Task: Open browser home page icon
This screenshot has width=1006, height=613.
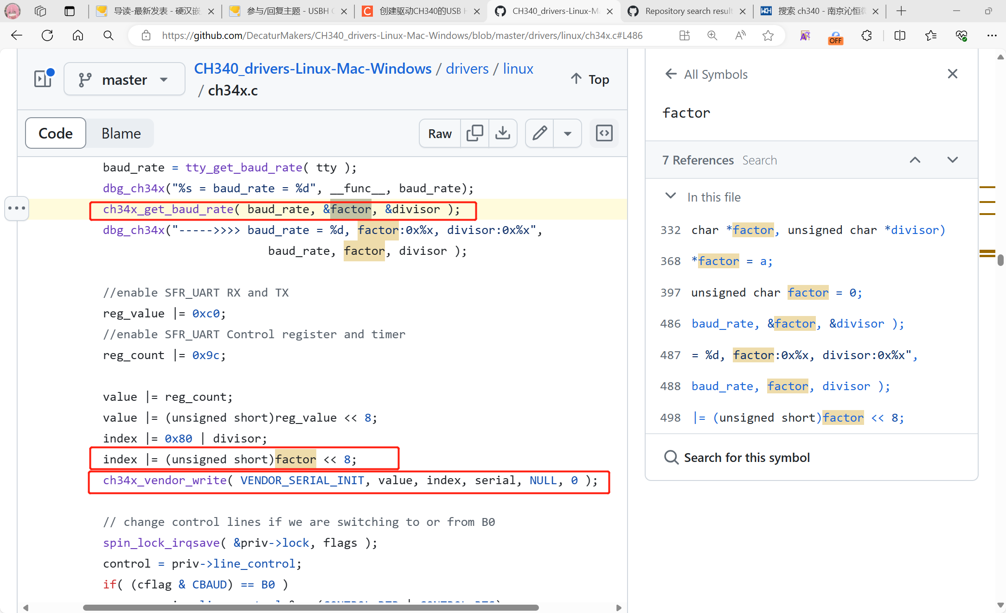Action: click(78, 36)
